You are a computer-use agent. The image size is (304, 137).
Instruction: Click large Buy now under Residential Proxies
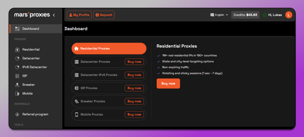point(168,83)
